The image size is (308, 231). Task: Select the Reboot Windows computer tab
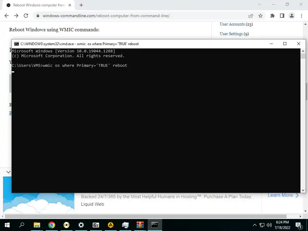tap(38, 5)
